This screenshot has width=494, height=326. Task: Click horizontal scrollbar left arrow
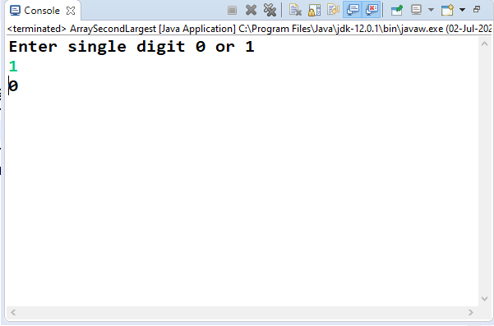[13, 313]
